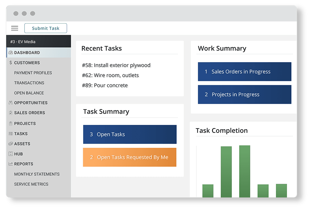
Task: Expand the Customers section
Action: (x=26, y=63)
